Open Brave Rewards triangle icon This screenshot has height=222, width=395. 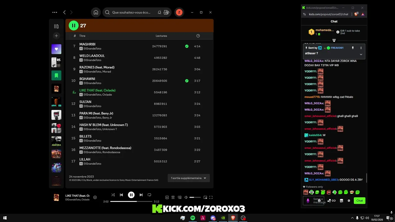coord(363,14)
